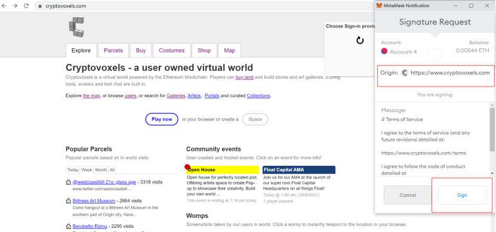Click the message scrollbar down arrow
496x232 pixels.
[492, 173]
